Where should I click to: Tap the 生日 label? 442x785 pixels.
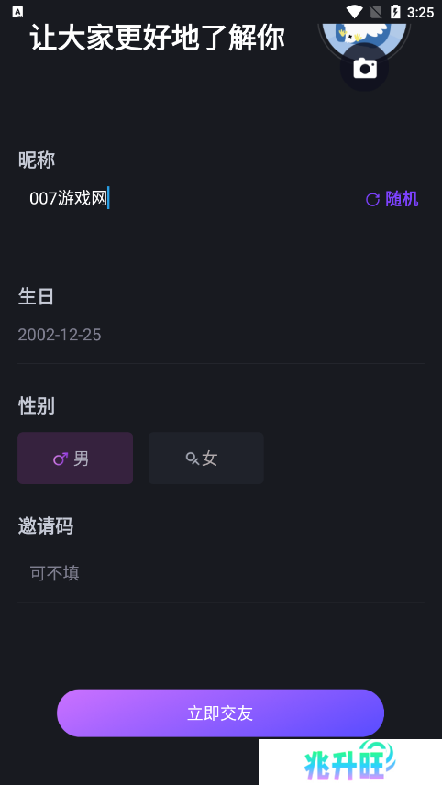coord(36,296)
